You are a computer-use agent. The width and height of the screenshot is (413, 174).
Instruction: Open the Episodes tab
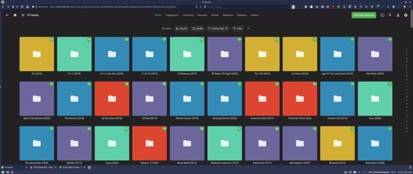[242, 15]
